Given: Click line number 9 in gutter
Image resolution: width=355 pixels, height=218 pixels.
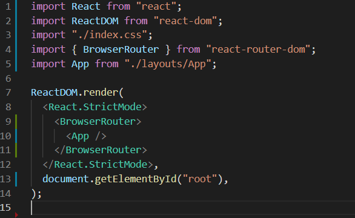Looking at the screenshot, I should [x=8, y=122].
